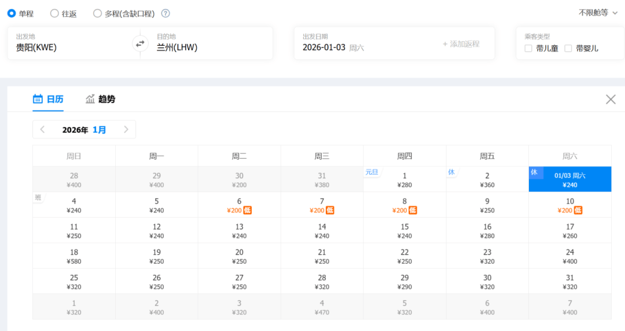Select 多程(含缺口程) multi-city radio option

(97, 13)
